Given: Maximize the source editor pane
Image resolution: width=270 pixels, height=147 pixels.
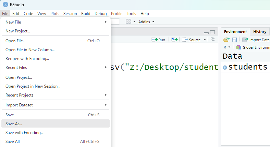Looking at the screenshot, I should [212, 32].
